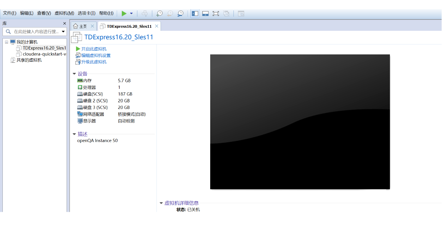Click the memory chip icon beside 内存

80,81
